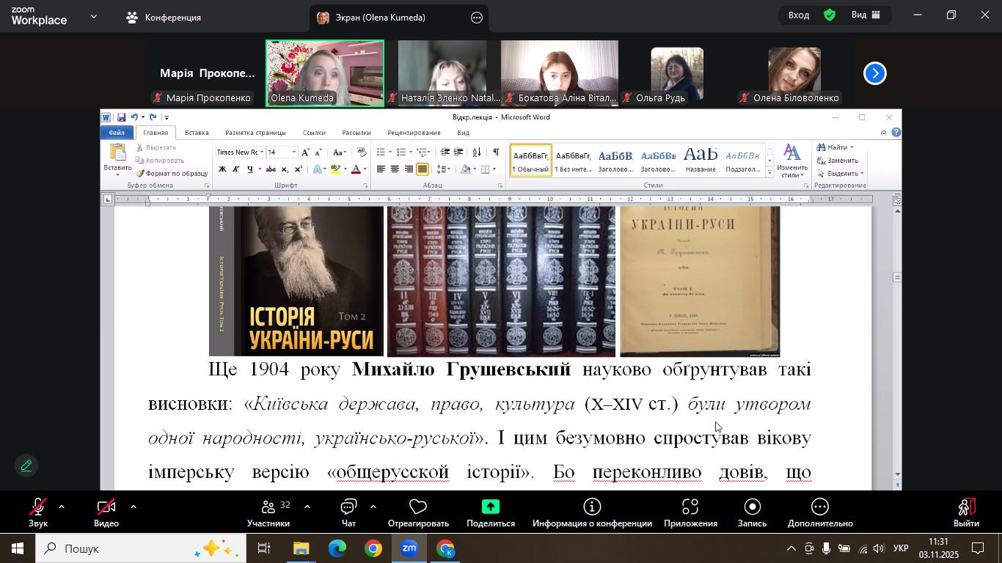Click the Выйти leave button
This screenshot has height=563, width=1002.
coord(966,512)
